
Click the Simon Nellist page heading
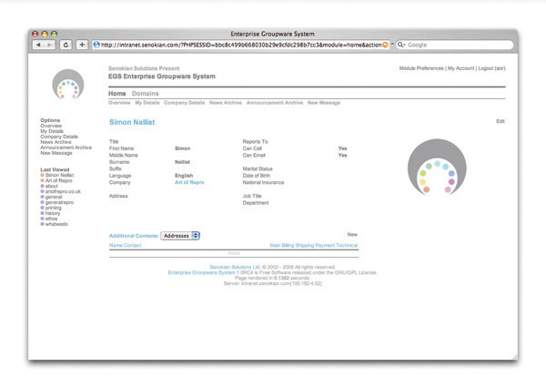(x=132, y=122)
